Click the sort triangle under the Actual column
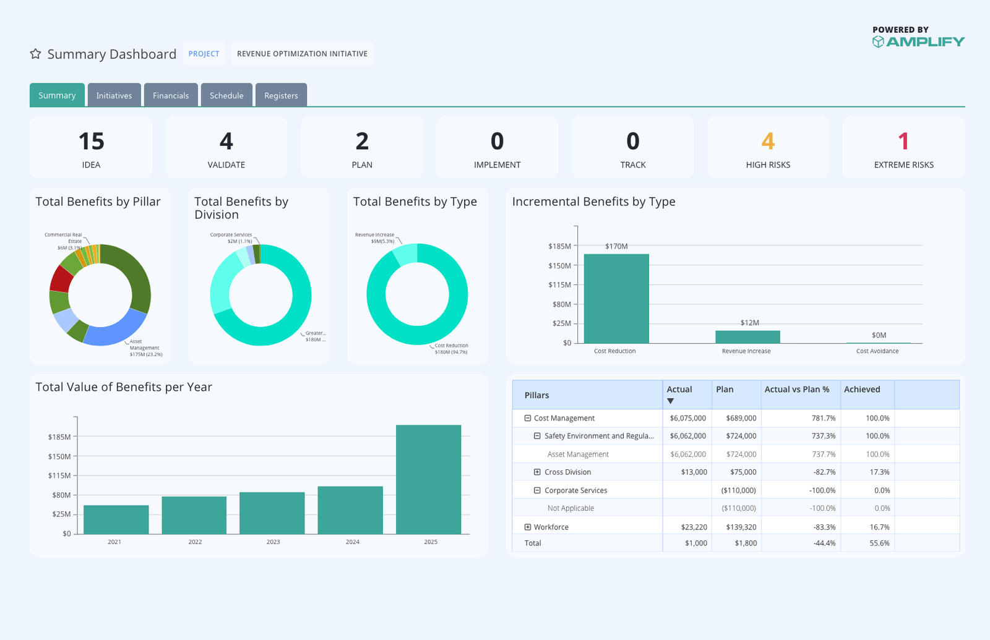 pyautogui.click(x=670, y=401)
